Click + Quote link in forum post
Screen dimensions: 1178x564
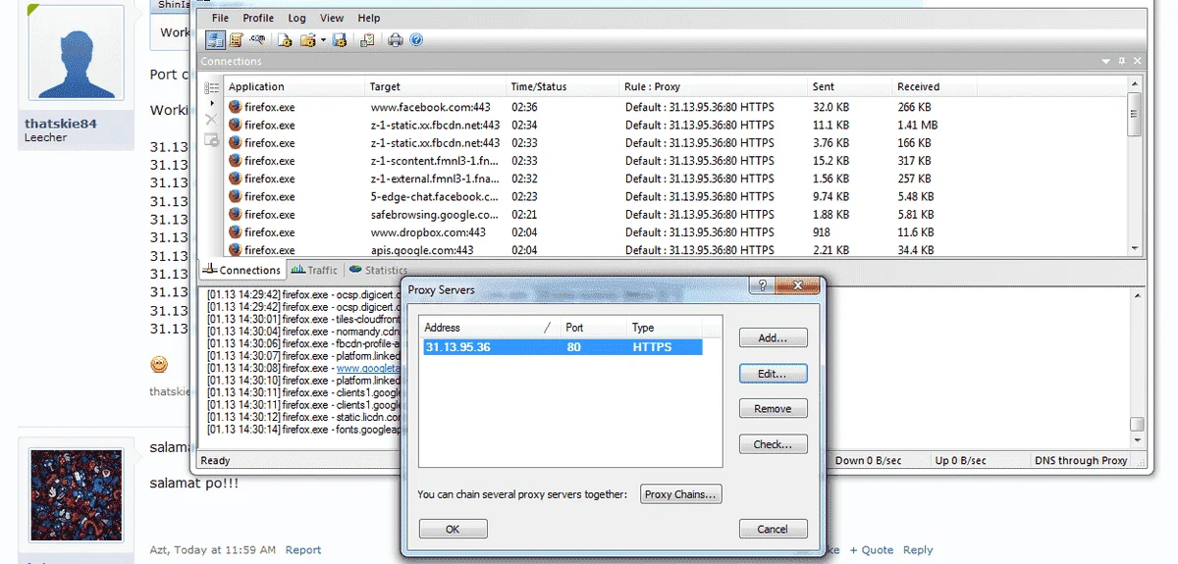click(x=872, y=550)
